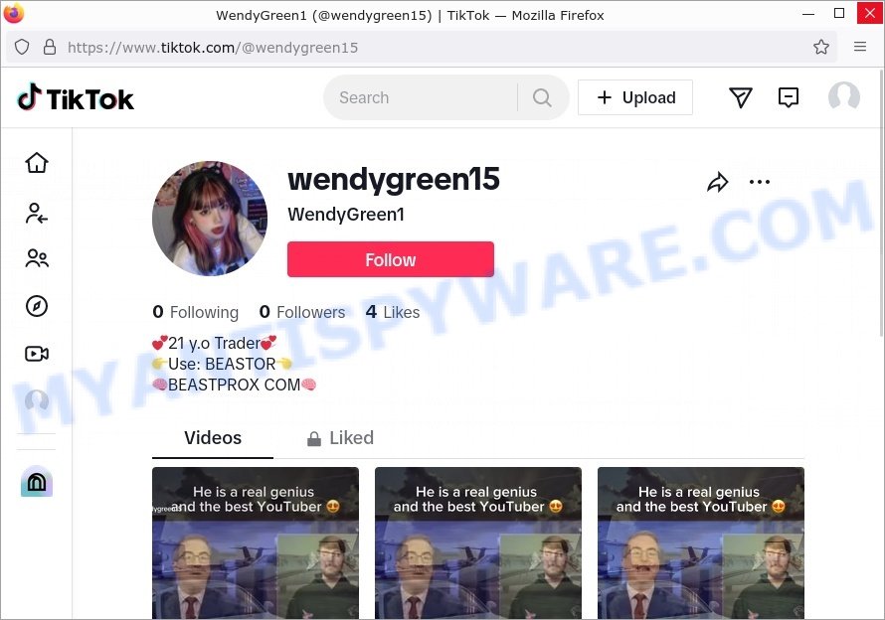
Task: Maximize the Firefox window
Action: (839, 14)
